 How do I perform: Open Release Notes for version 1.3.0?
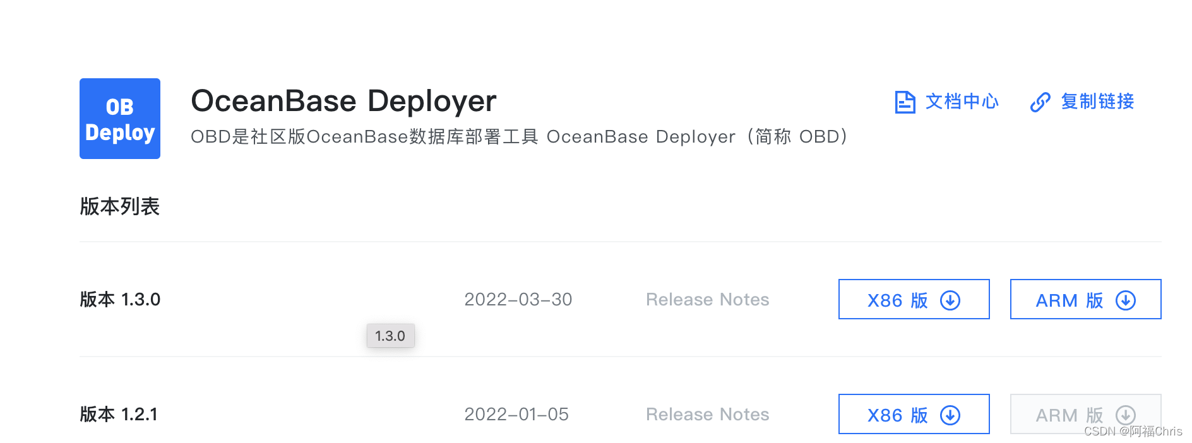pyautogui.click(x=707, y=300)
